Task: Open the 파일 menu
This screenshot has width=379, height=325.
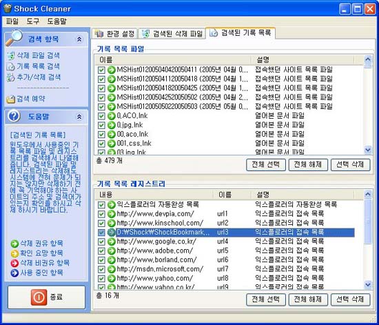Action: click(x=12, y=21)
